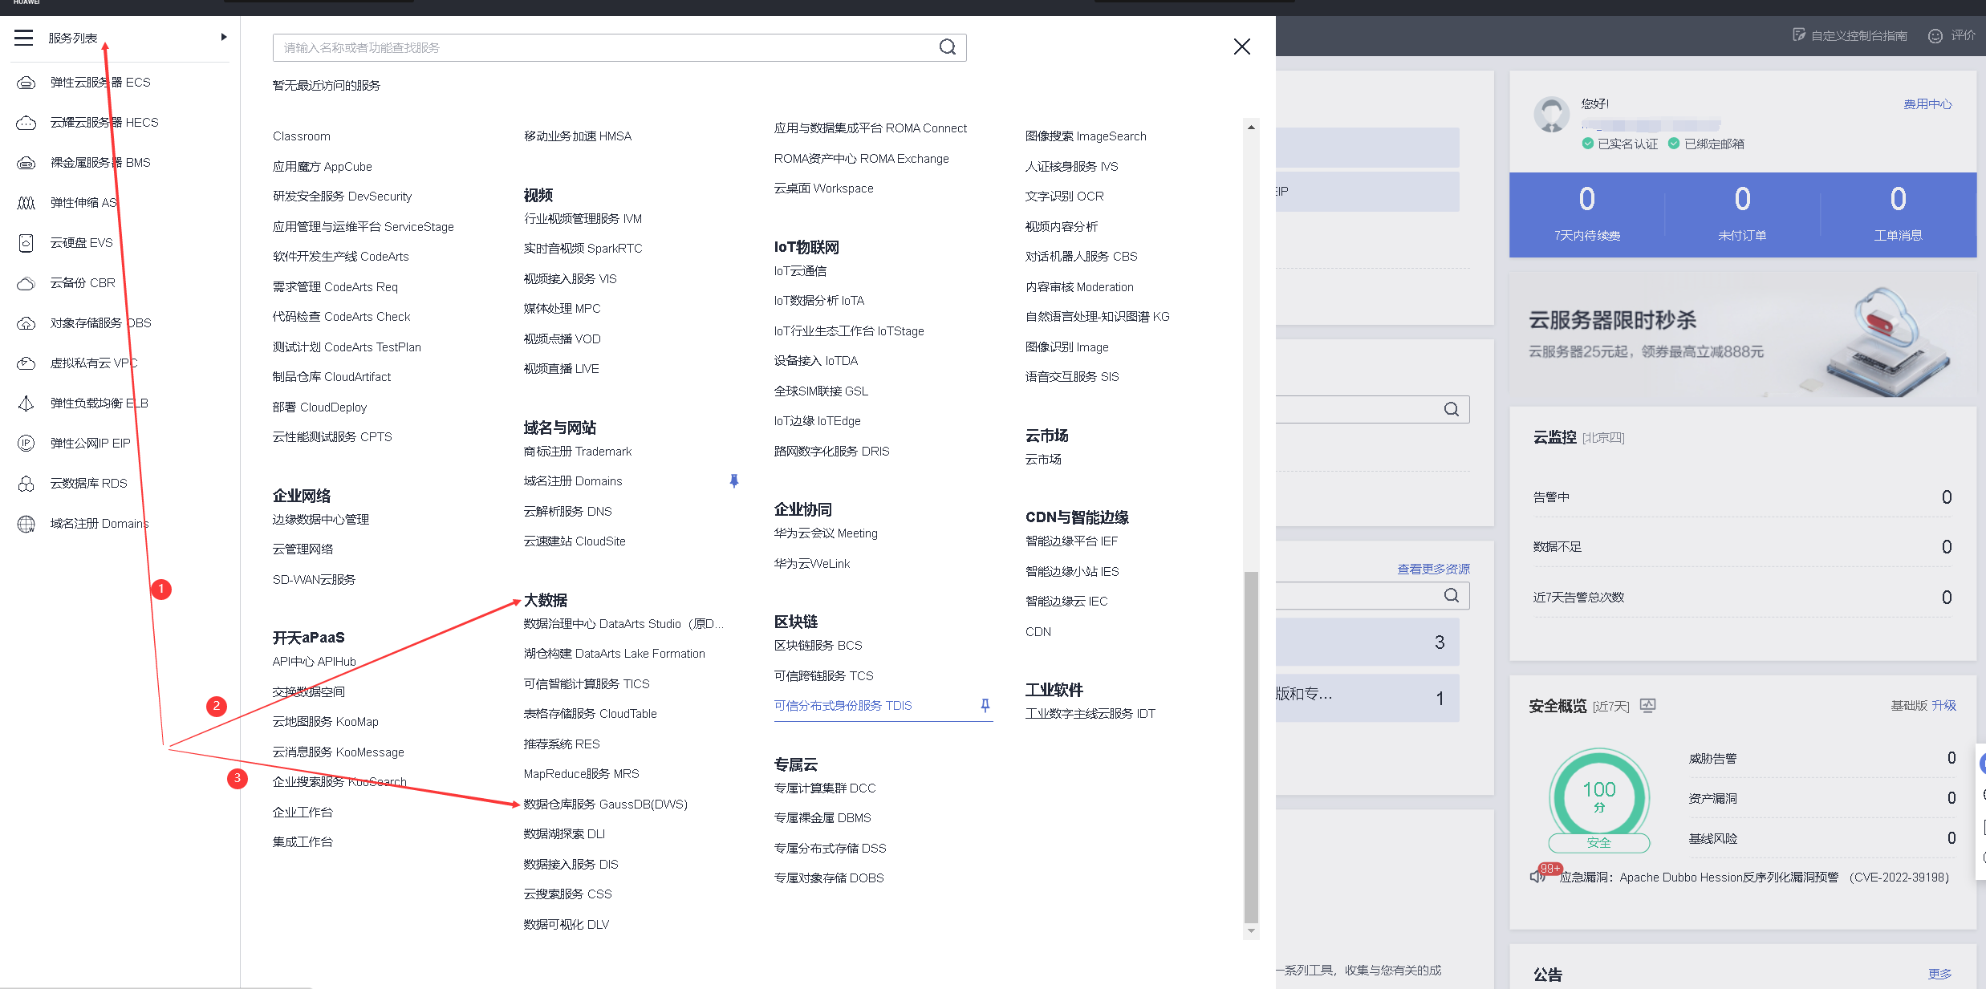
Task: Toggle the pin next to 可信分布式身份服务 TDIS
Action: pos(985,706)
